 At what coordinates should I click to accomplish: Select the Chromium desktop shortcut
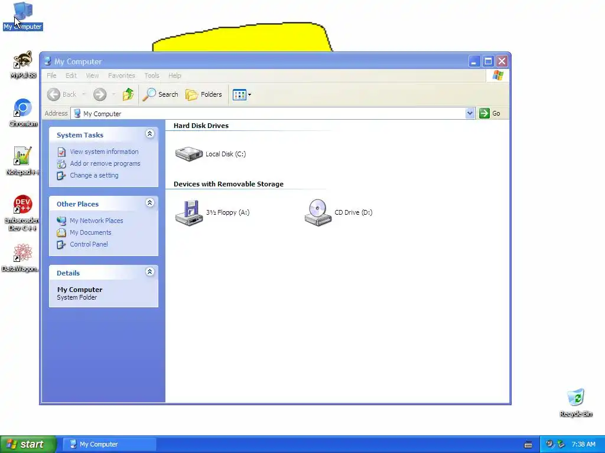coord(23,113)
